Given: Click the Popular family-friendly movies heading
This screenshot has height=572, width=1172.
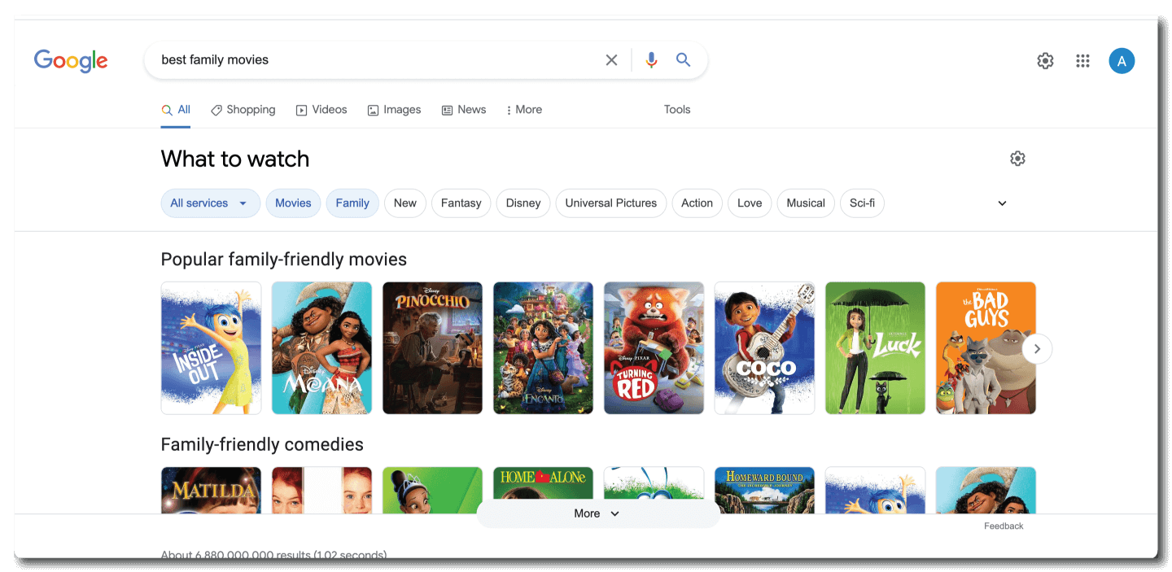Looking at the screenshot, I should pyautogui.click(x=284, y=260).
